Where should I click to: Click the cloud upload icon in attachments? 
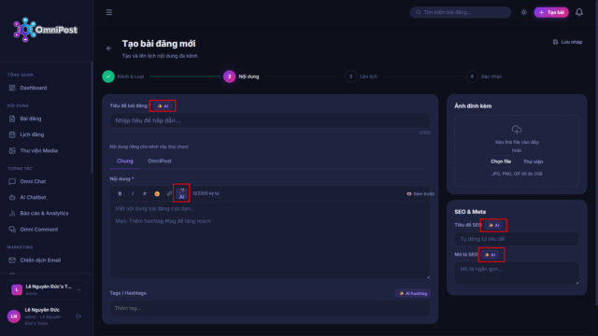tap(517, 130)
